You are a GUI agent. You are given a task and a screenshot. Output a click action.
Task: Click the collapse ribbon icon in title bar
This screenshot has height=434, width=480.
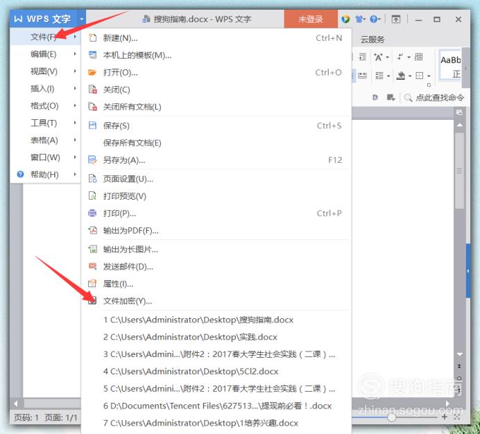396,19
